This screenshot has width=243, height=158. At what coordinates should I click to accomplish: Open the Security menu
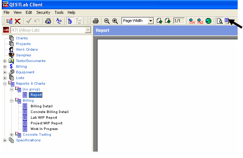point(43,12)
